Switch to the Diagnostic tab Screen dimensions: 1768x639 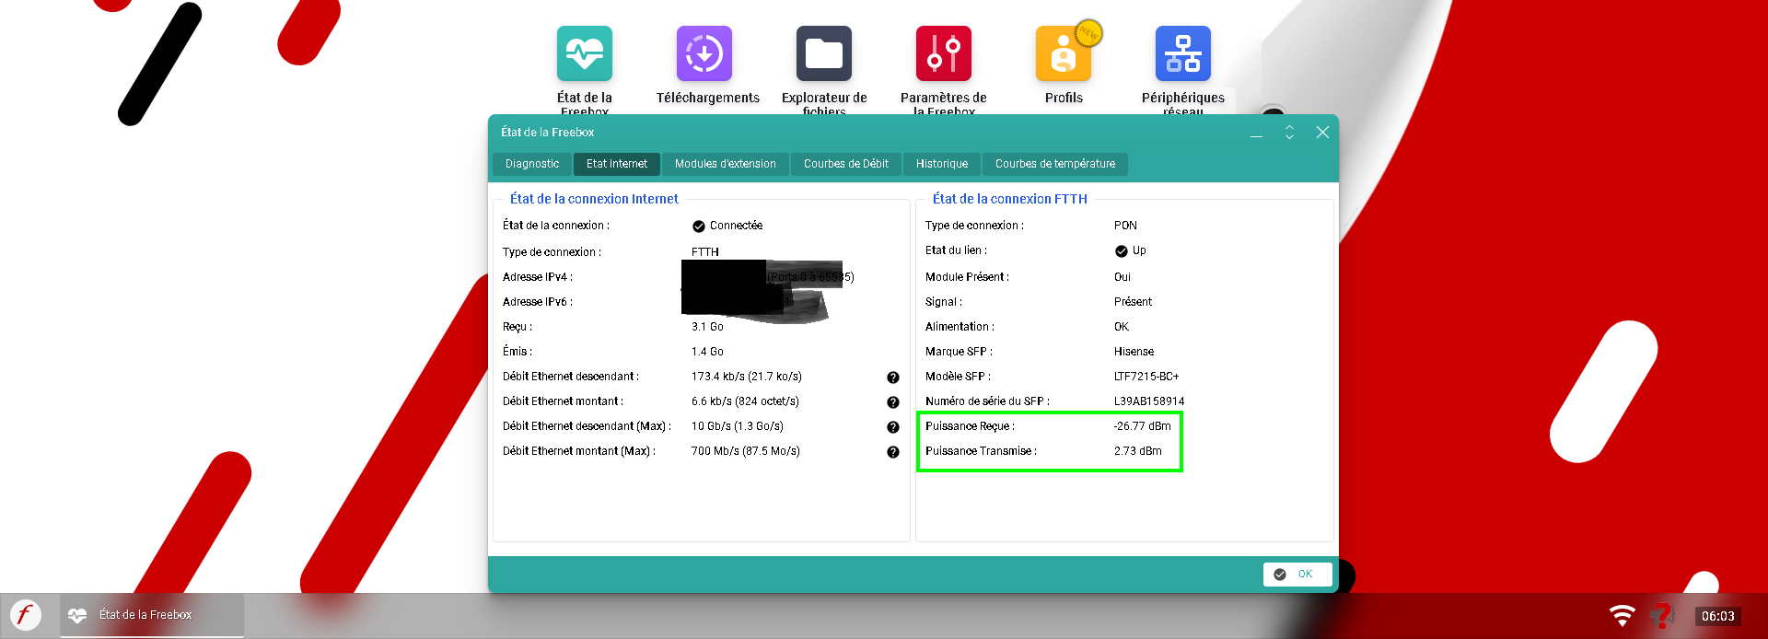point(531,164)
